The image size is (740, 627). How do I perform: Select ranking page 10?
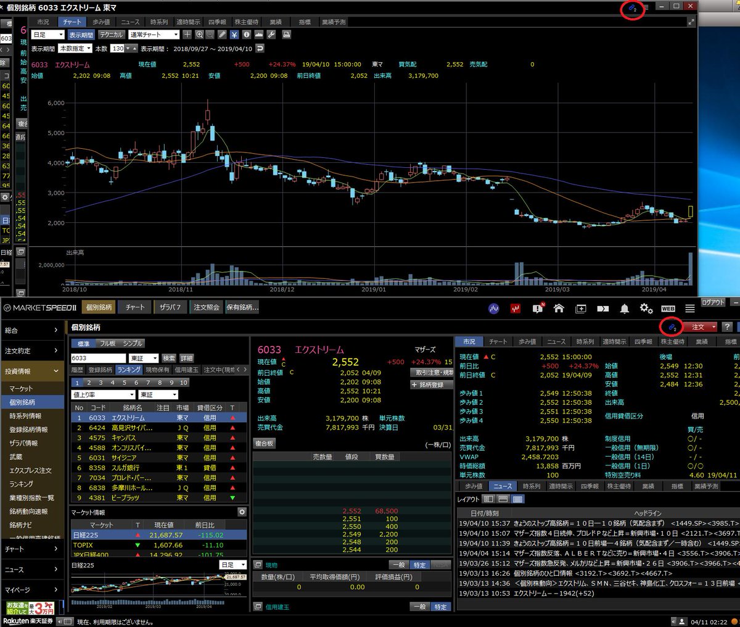coord(183,383)
